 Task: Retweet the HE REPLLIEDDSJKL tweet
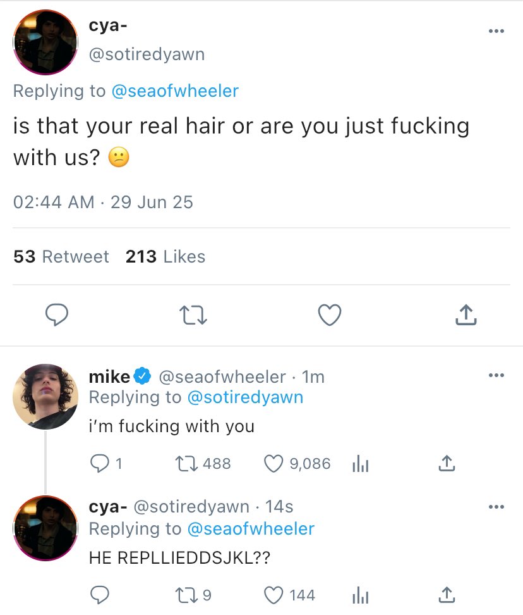coord(188,595)
